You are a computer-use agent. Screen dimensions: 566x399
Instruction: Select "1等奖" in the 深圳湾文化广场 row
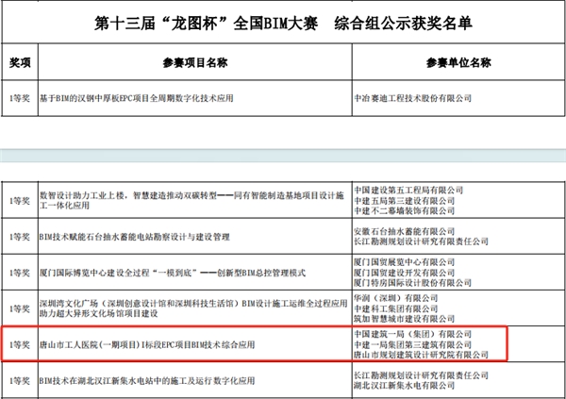[20, 308]
